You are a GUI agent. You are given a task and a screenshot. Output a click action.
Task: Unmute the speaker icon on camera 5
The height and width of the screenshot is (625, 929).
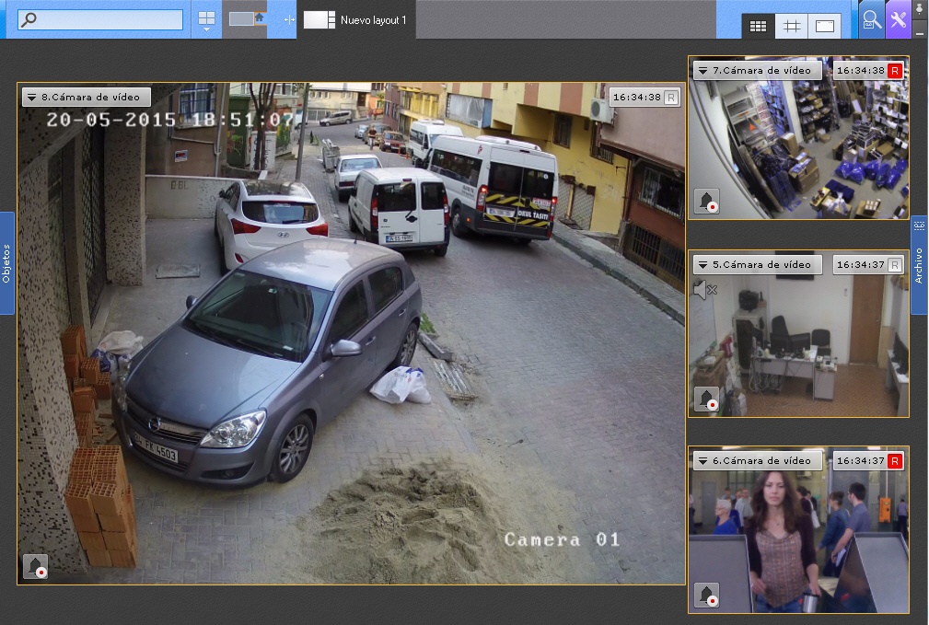tap(704, 290)
